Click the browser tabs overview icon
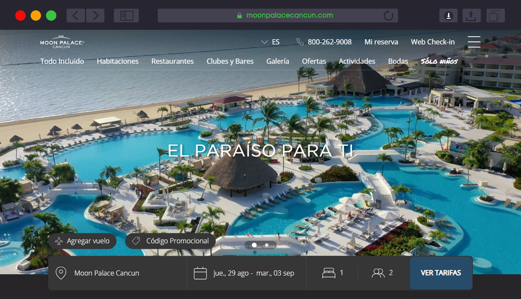Screen dimensions: 521x299 click(494, 16)
